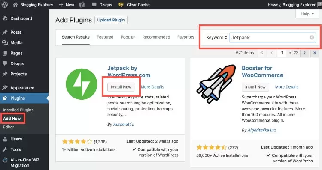Click the Jetpack star rating
The height and width of the screenshot is (170, 322).
click(77, 142)
